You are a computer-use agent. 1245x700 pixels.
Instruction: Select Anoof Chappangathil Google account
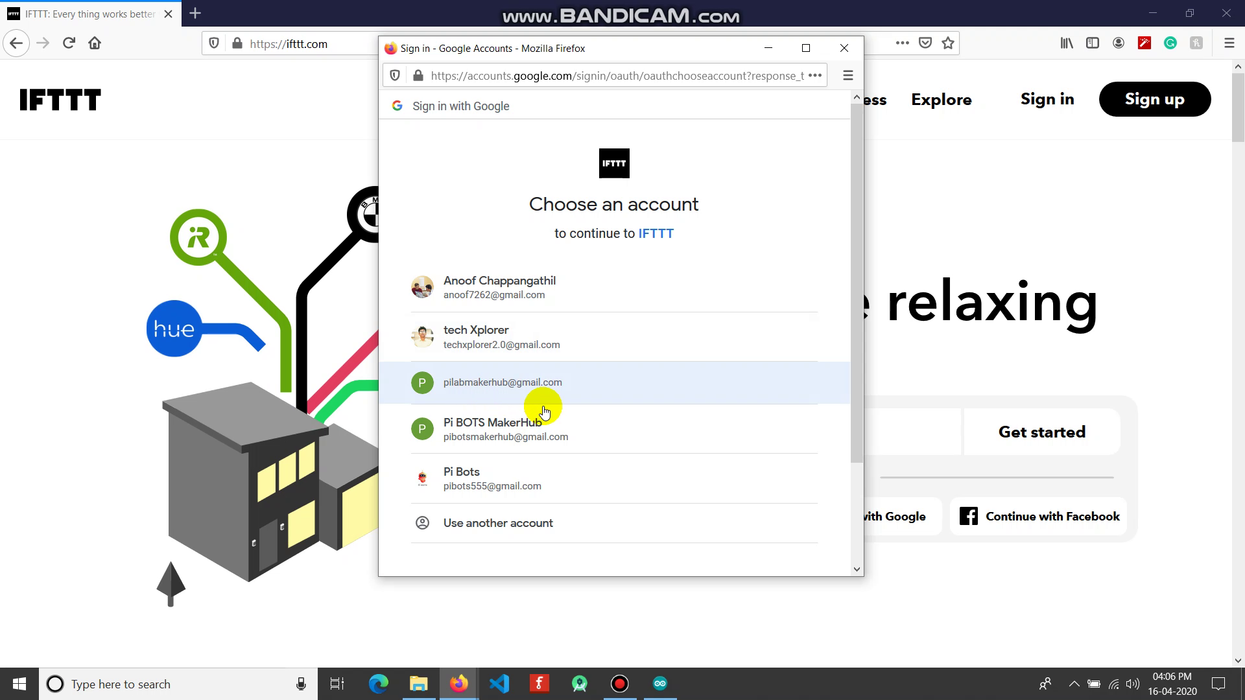pos(614,287)
